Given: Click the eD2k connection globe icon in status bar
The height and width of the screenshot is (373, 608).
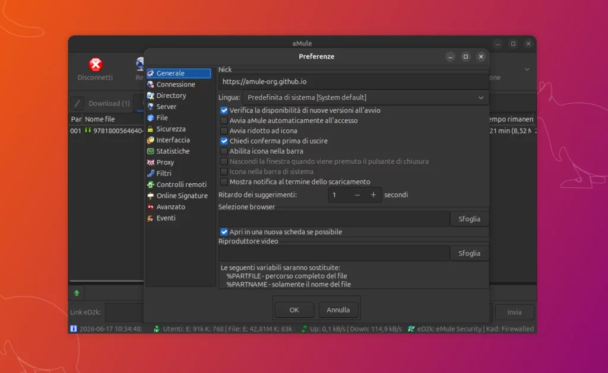Looking at the screenshot, I should (x=411, y=329).
